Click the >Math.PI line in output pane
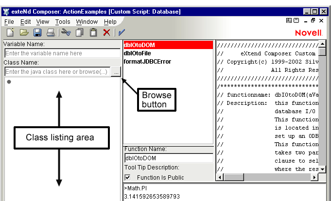Image resolution: width=331 pixels, height=201 pixels. 136,188
